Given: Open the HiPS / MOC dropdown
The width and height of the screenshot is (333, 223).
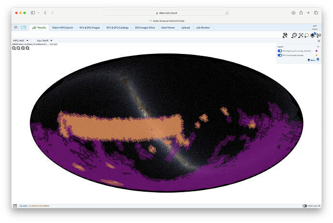Looking at the screenshot, I should pyautogui.click(x=21, y=40).
